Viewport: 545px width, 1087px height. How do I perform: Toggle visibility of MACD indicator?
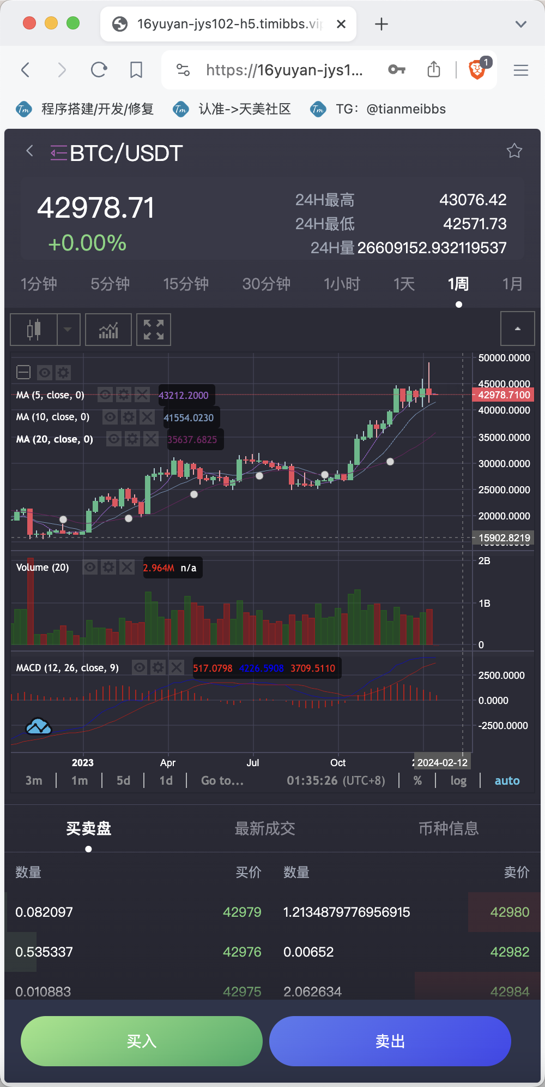point(140,667)
